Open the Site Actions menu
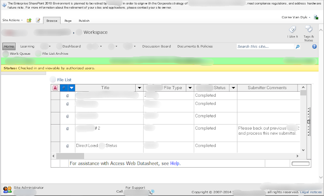This screenshot has height=196, width=324. point(12,20)
